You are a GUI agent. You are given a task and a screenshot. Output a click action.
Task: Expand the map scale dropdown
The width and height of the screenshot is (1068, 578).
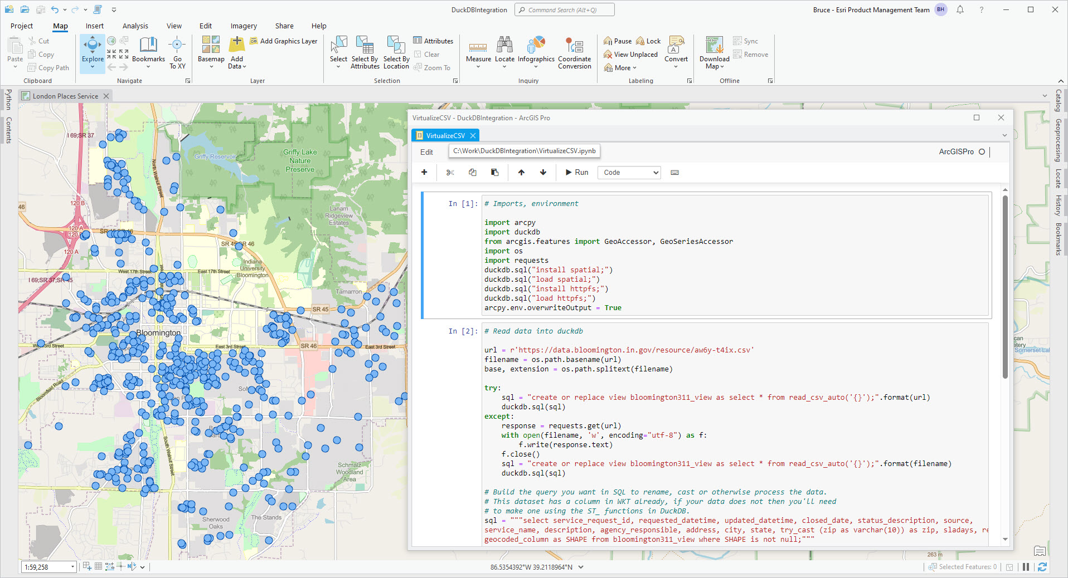(72, 567)
